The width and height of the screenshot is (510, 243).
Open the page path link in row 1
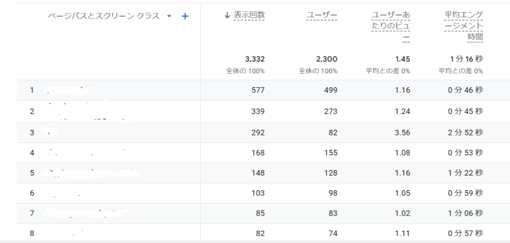(67, 90)
